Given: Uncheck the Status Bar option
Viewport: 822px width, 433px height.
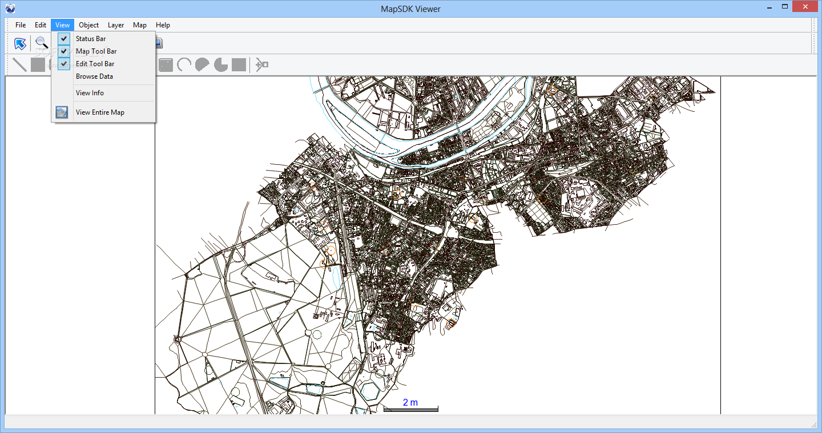Looking at the screenshot, I should pos(103,39).
